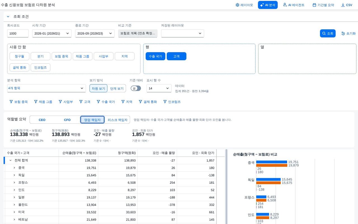
Task: Click the orange 독일 bar in chart
Action: [x=268, y=183]
